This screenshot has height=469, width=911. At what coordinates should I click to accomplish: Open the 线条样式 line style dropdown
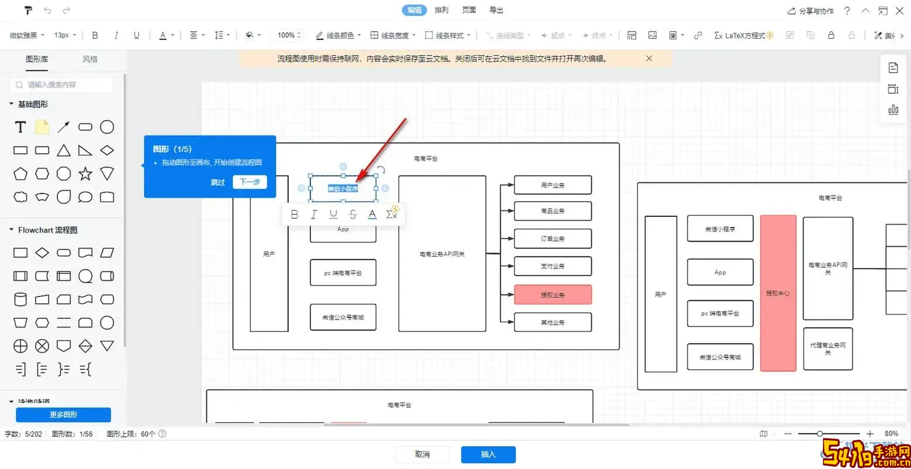click(448, 35)
